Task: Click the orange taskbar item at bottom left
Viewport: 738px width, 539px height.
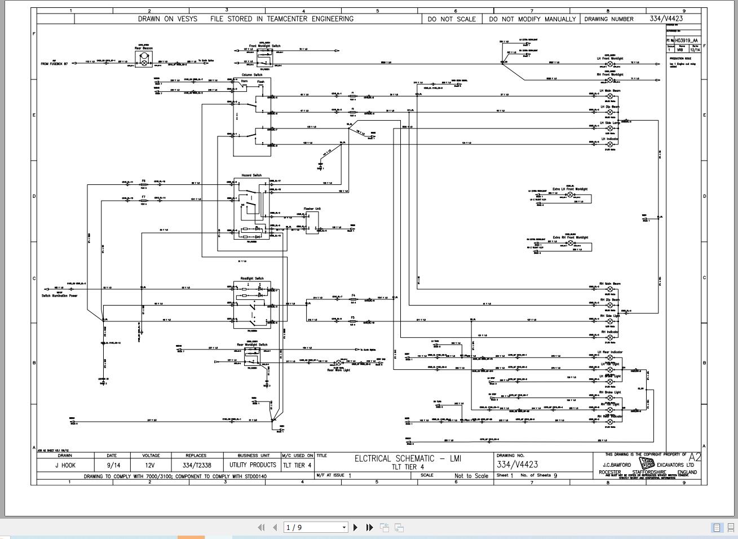Action: 191,537
